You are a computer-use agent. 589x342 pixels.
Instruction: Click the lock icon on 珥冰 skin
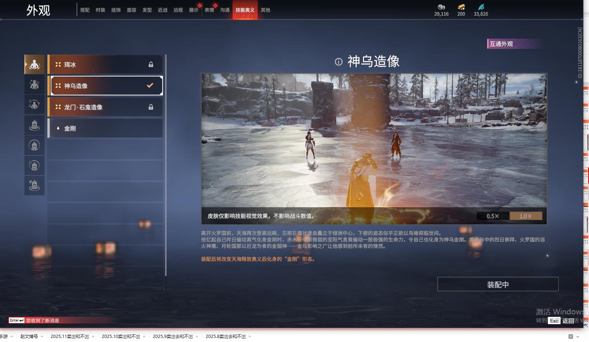point(151,64)
